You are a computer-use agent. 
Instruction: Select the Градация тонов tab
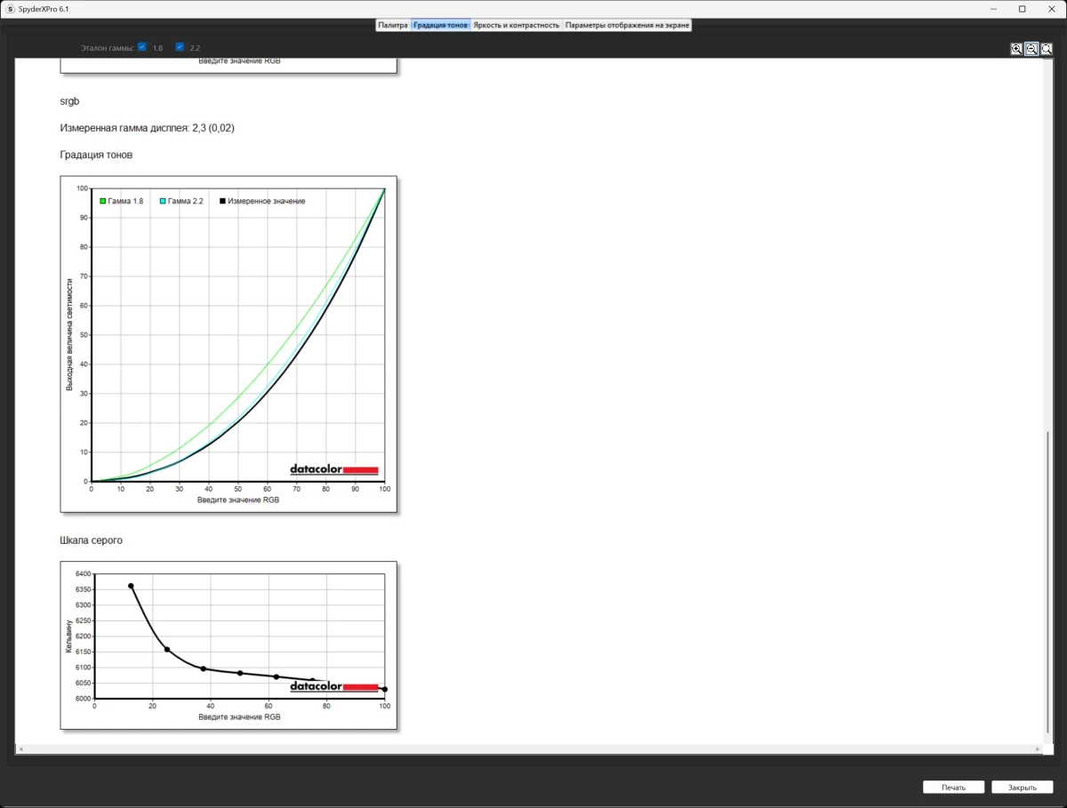pyautogui.click(x=440, y=25)
